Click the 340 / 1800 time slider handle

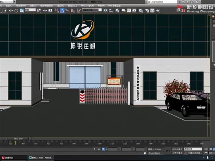click(18, 139)
